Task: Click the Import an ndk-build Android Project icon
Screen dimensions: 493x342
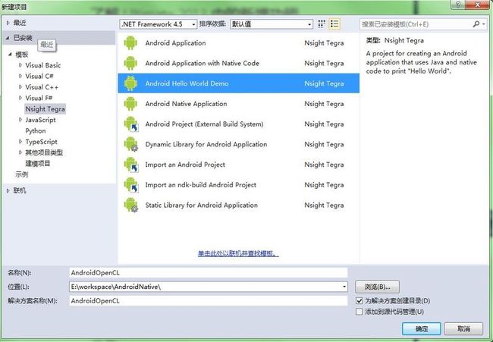Action: [x=130, y=185]
